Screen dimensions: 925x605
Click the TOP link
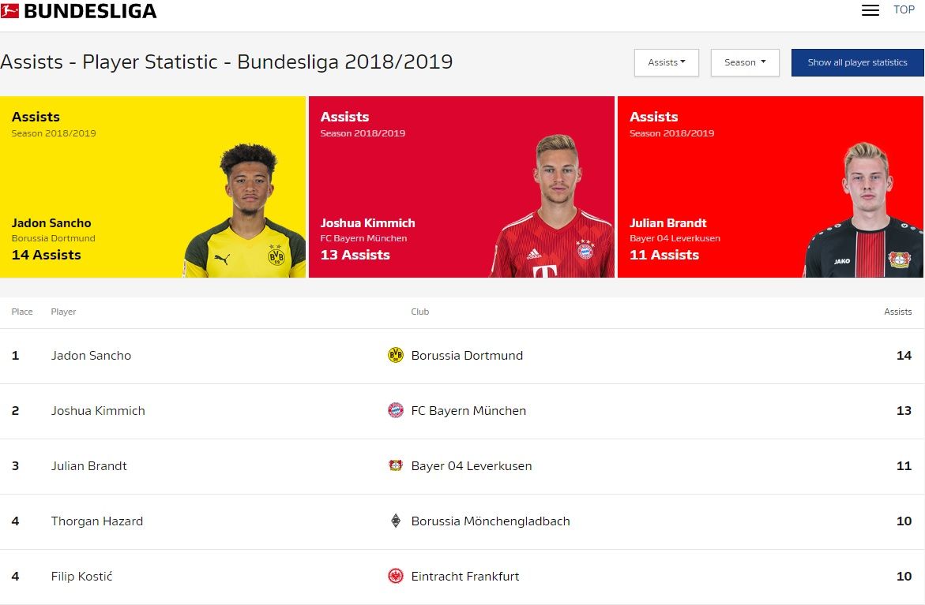tap(904, 9)
